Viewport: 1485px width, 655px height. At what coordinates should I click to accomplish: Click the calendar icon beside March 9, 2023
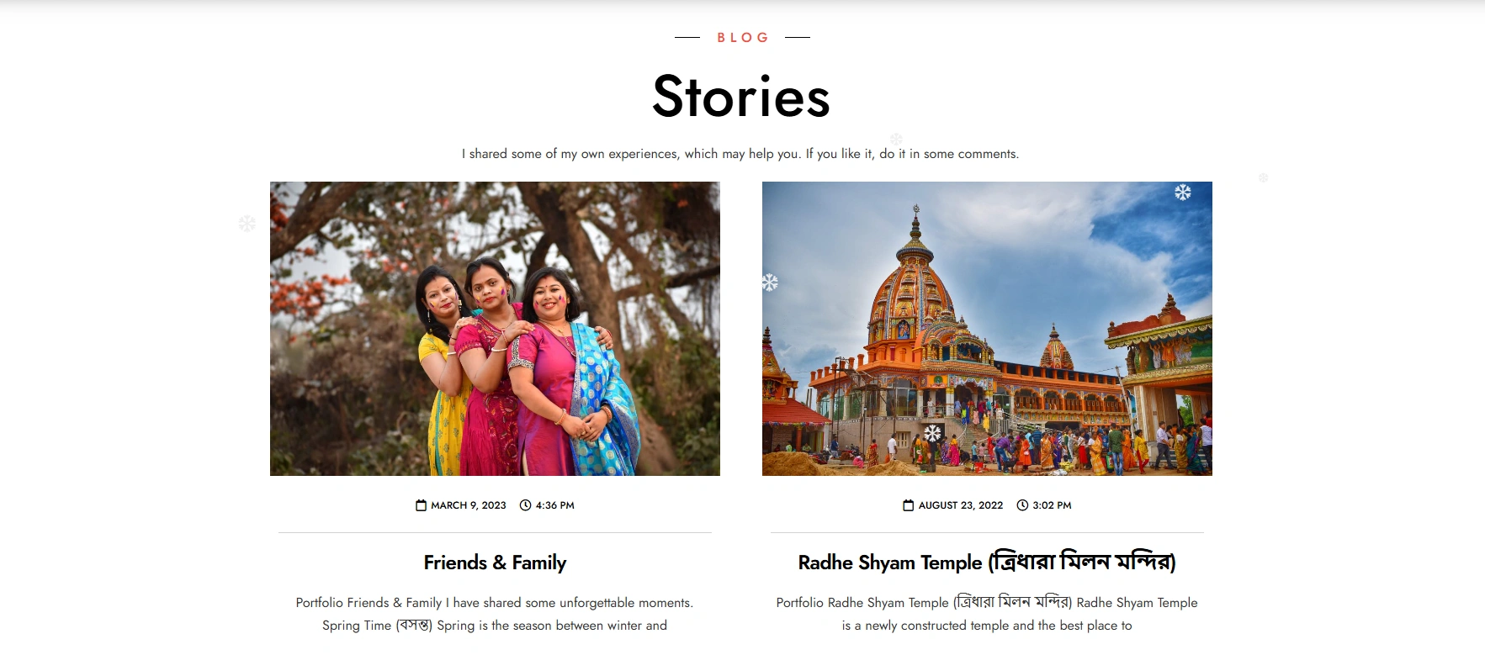(x=421, y=505)
